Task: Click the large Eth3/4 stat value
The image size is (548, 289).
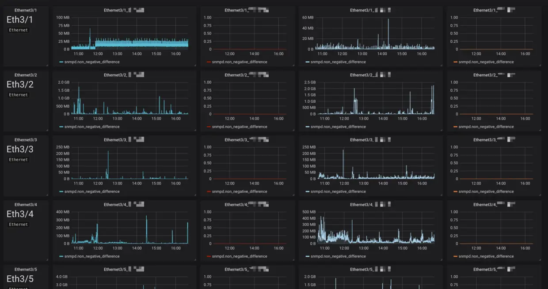Action: click(x=20, y=214)
